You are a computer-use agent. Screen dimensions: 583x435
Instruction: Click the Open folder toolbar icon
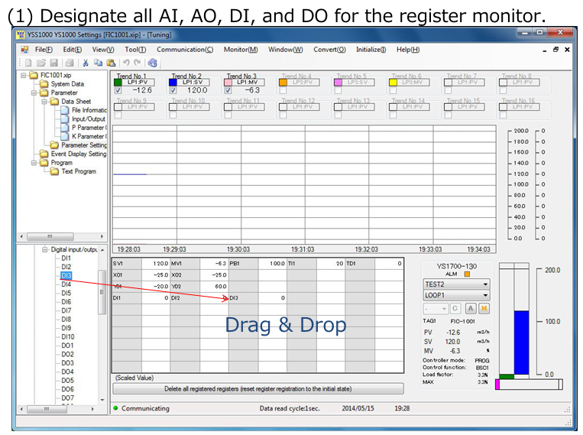[x=42, y=63]
